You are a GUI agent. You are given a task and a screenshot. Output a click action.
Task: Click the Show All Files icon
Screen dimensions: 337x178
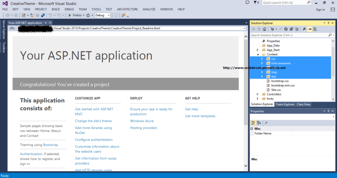pyautogui.click(x=297, y=29)
